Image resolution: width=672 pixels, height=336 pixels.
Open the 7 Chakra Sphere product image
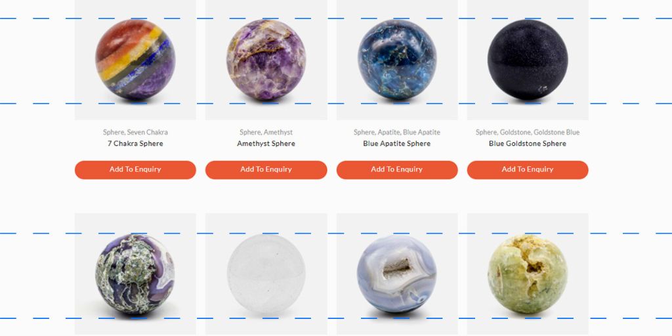click(135, 60)
